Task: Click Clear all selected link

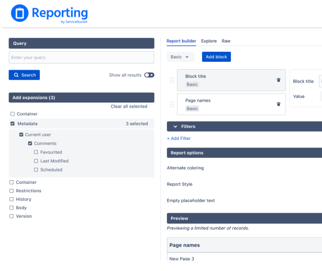Action: pos(129,106)
